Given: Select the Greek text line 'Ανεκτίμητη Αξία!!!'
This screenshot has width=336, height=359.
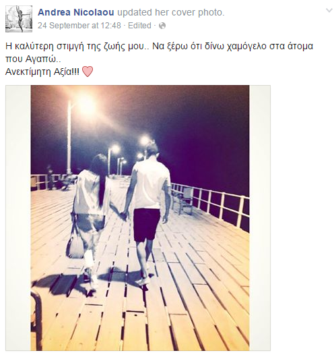Looking at the screenshot, I should (x=42, y=72).
